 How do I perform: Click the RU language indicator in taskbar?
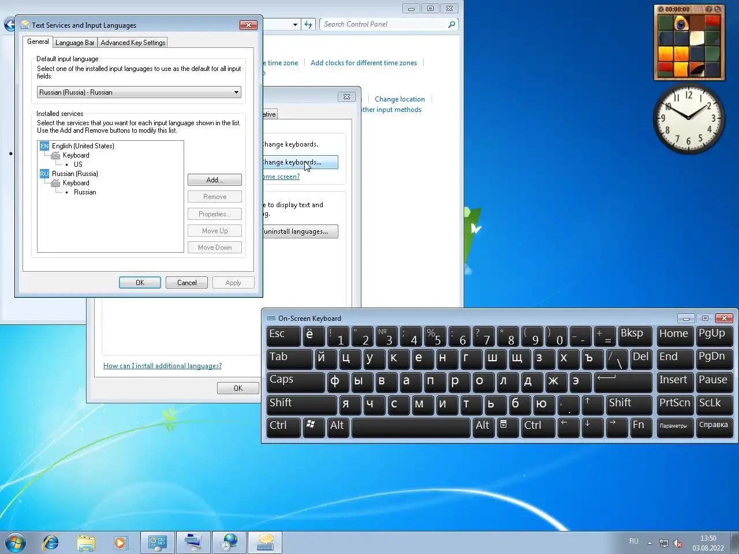click(x=634, y=541)
